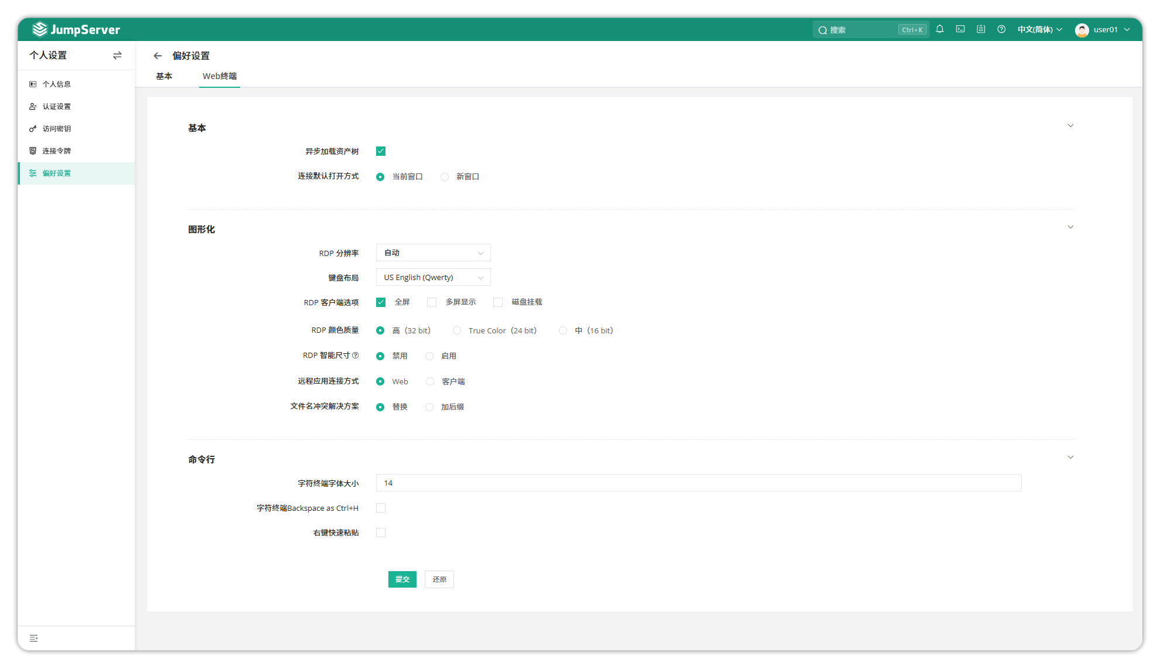Open the 键盘布局 US English dropdown

[433, 278]
